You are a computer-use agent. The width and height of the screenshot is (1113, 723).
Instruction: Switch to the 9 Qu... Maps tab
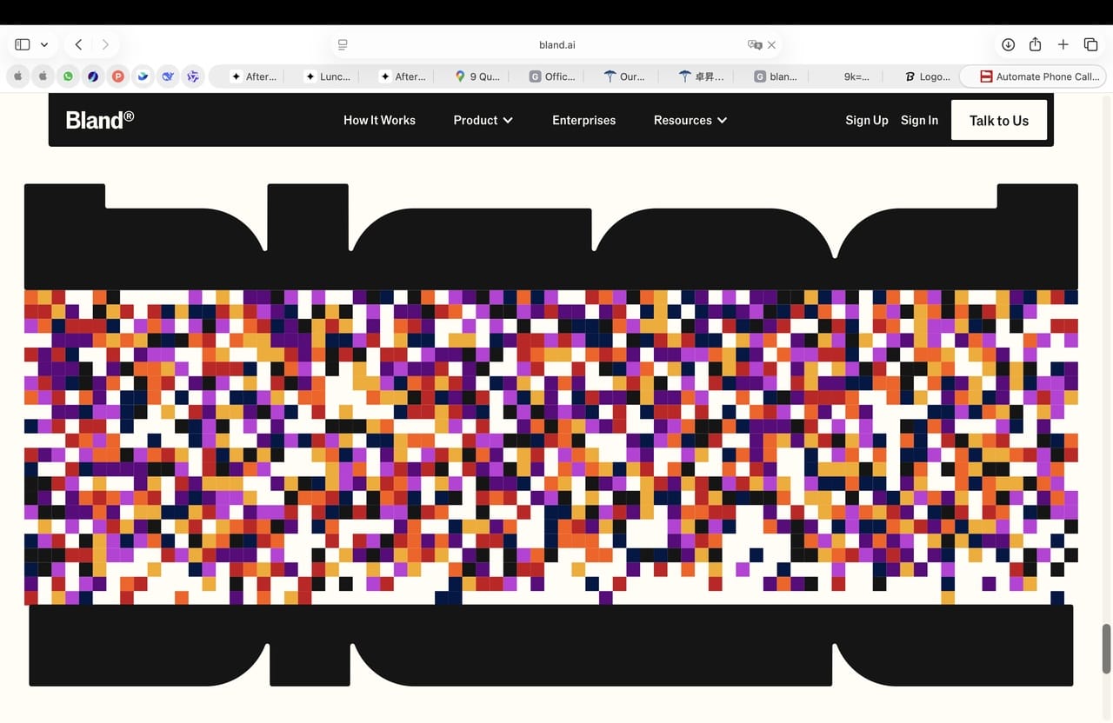(477, 76)
